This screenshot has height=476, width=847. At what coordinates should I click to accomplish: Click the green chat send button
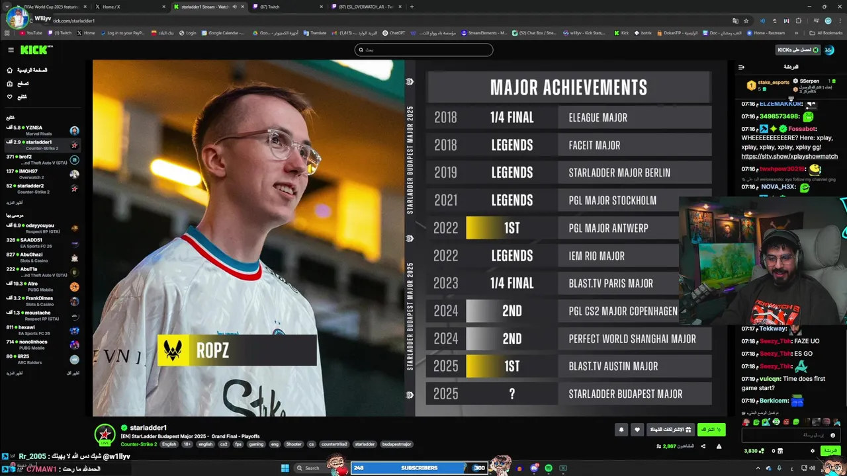(830, 451)
